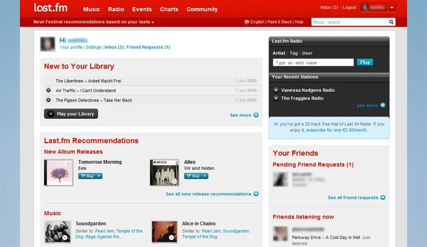Open Soundgarden artist title
The height and width of the screenshot is (247, 427).
(91, 224)
